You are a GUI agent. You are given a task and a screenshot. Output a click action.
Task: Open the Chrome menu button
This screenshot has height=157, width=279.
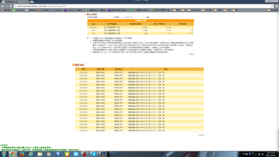(277, 6)
